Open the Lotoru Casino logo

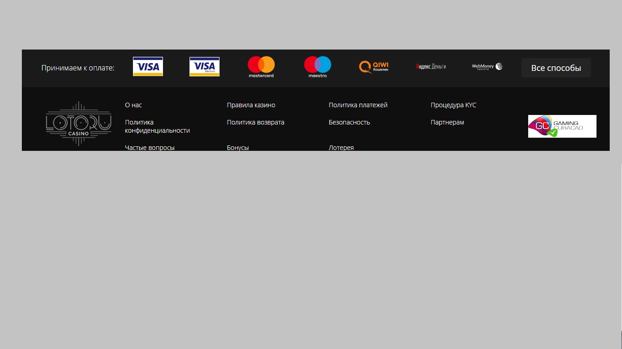78,124
